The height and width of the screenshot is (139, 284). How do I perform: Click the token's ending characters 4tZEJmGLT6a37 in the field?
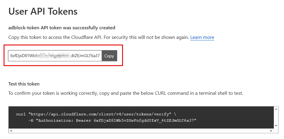86,56
